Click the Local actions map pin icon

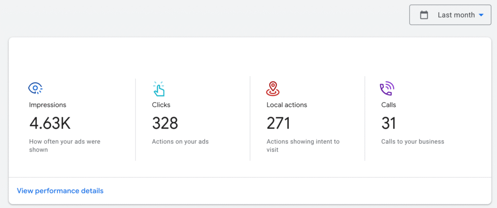(273, 88)
